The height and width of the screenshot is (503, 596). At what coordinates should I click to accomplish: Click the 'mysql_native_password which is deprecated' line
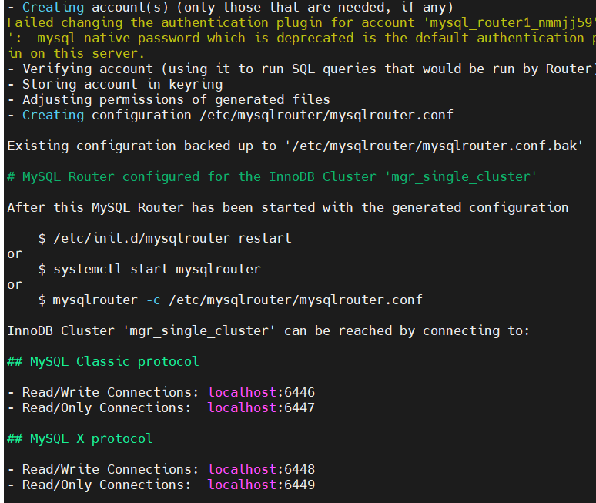[301, 38]
